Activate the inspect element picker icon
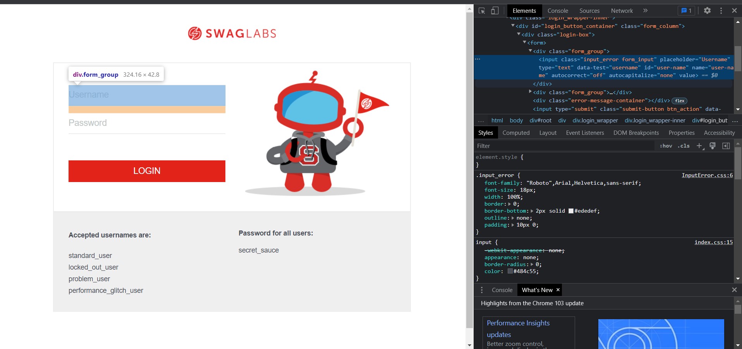Screen dimensions: 742x349 (x=482, y=11)
